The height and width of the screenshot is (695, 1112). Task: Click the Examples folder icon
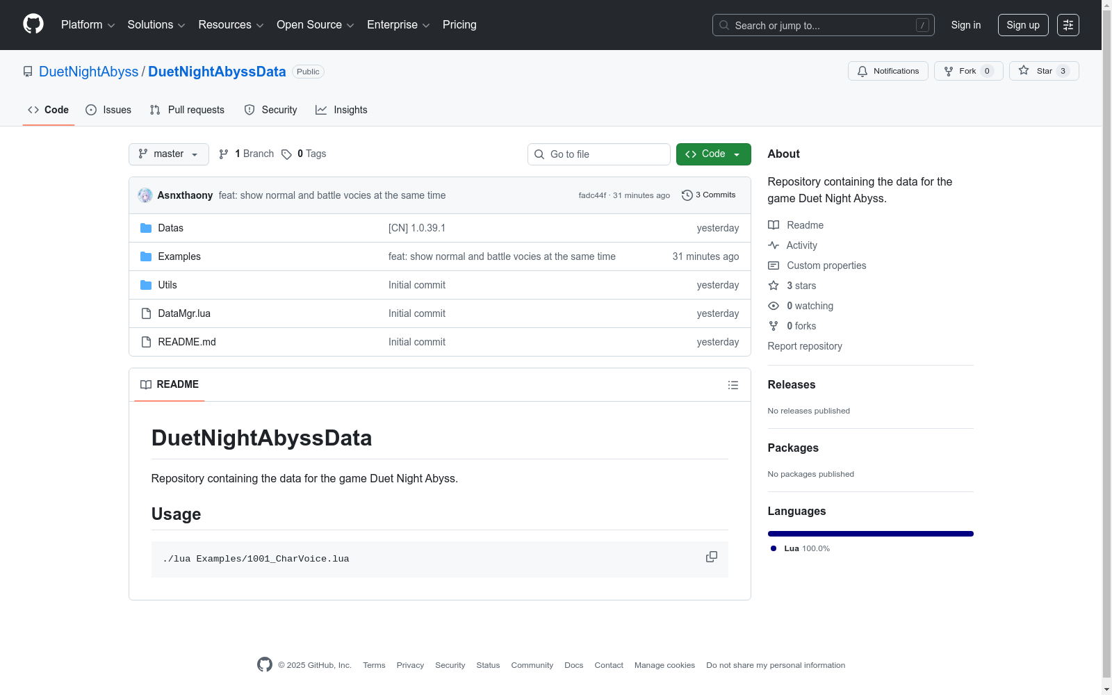(x=146, y=256)
